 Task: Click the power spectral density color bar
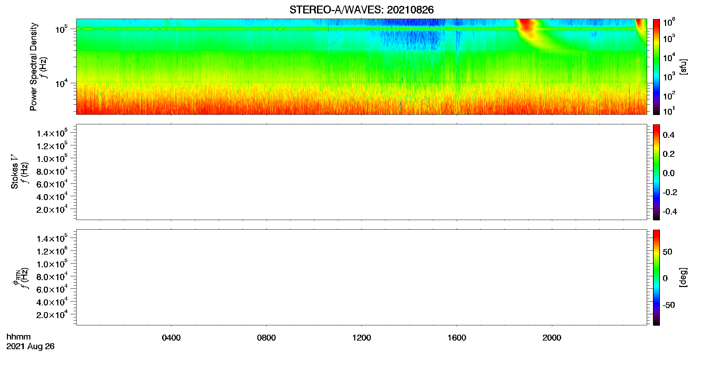tap(656, 67)
